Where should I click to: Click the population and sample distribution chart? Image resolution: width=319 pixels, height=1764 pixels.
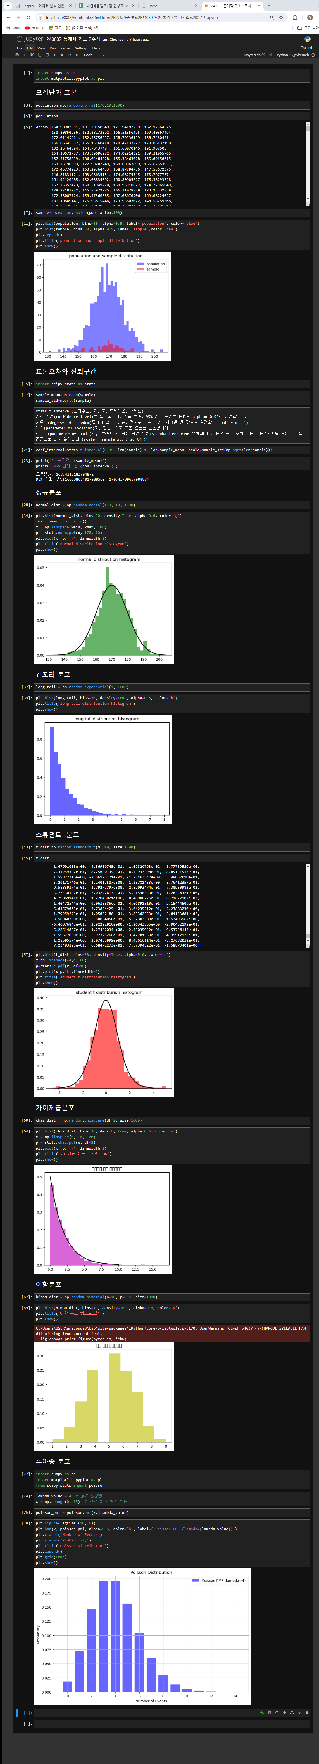(103, 306)
